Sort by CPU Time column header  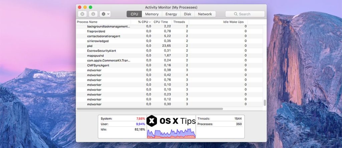pyautogui.click(x=161, y=22)
